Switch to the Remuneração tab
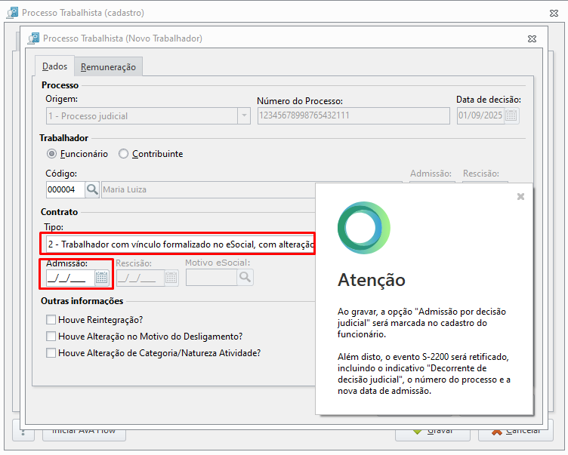 [108, 67]
